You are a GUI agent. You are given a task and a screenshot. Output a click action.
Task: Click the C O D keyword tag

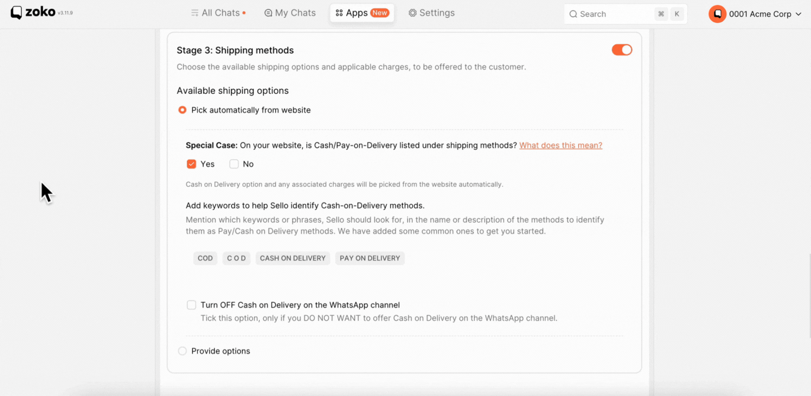click(236, 258)
